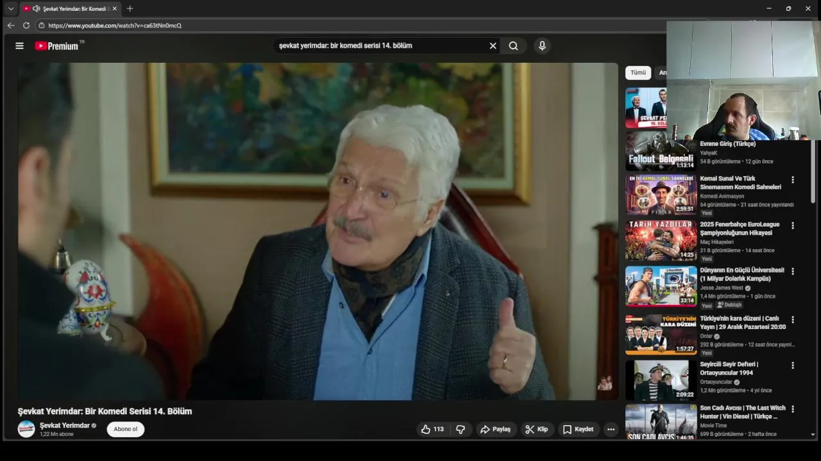821x461 pixels.
Task: Open options menu for Son Cadı Avcısı
Action: point(792,408)
